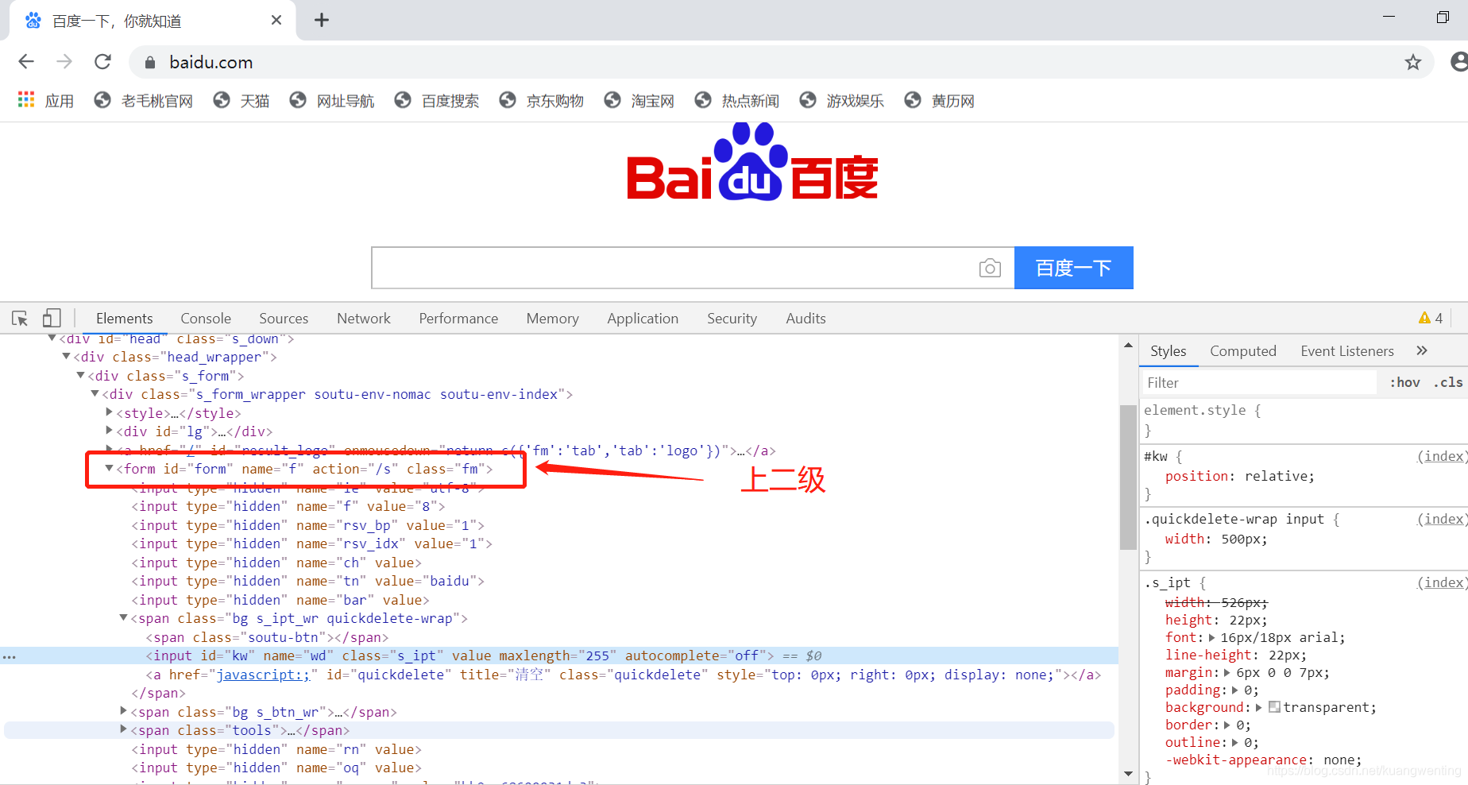Open the Styles side tab
Viewport: 1468px width, 785px height.
[1168, 351]
